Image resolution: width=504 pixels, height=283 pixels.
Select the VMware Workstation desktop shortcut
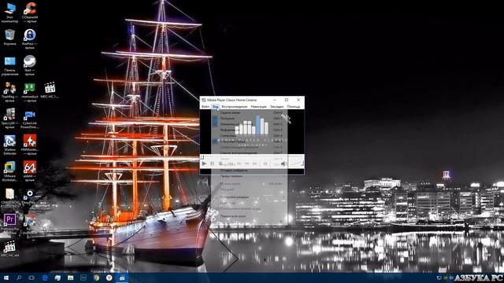[9, 171]
